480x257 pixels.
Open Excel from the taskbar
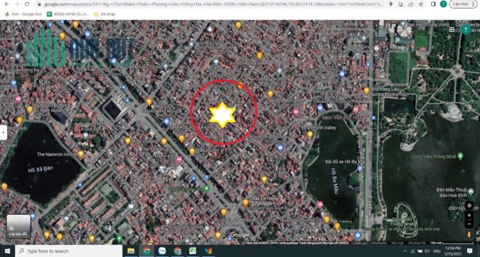tap(193, 251)
